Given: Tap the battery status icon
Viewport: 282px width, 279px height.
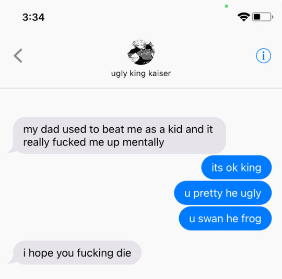Looking at the screenshot, I should point(263,17).
